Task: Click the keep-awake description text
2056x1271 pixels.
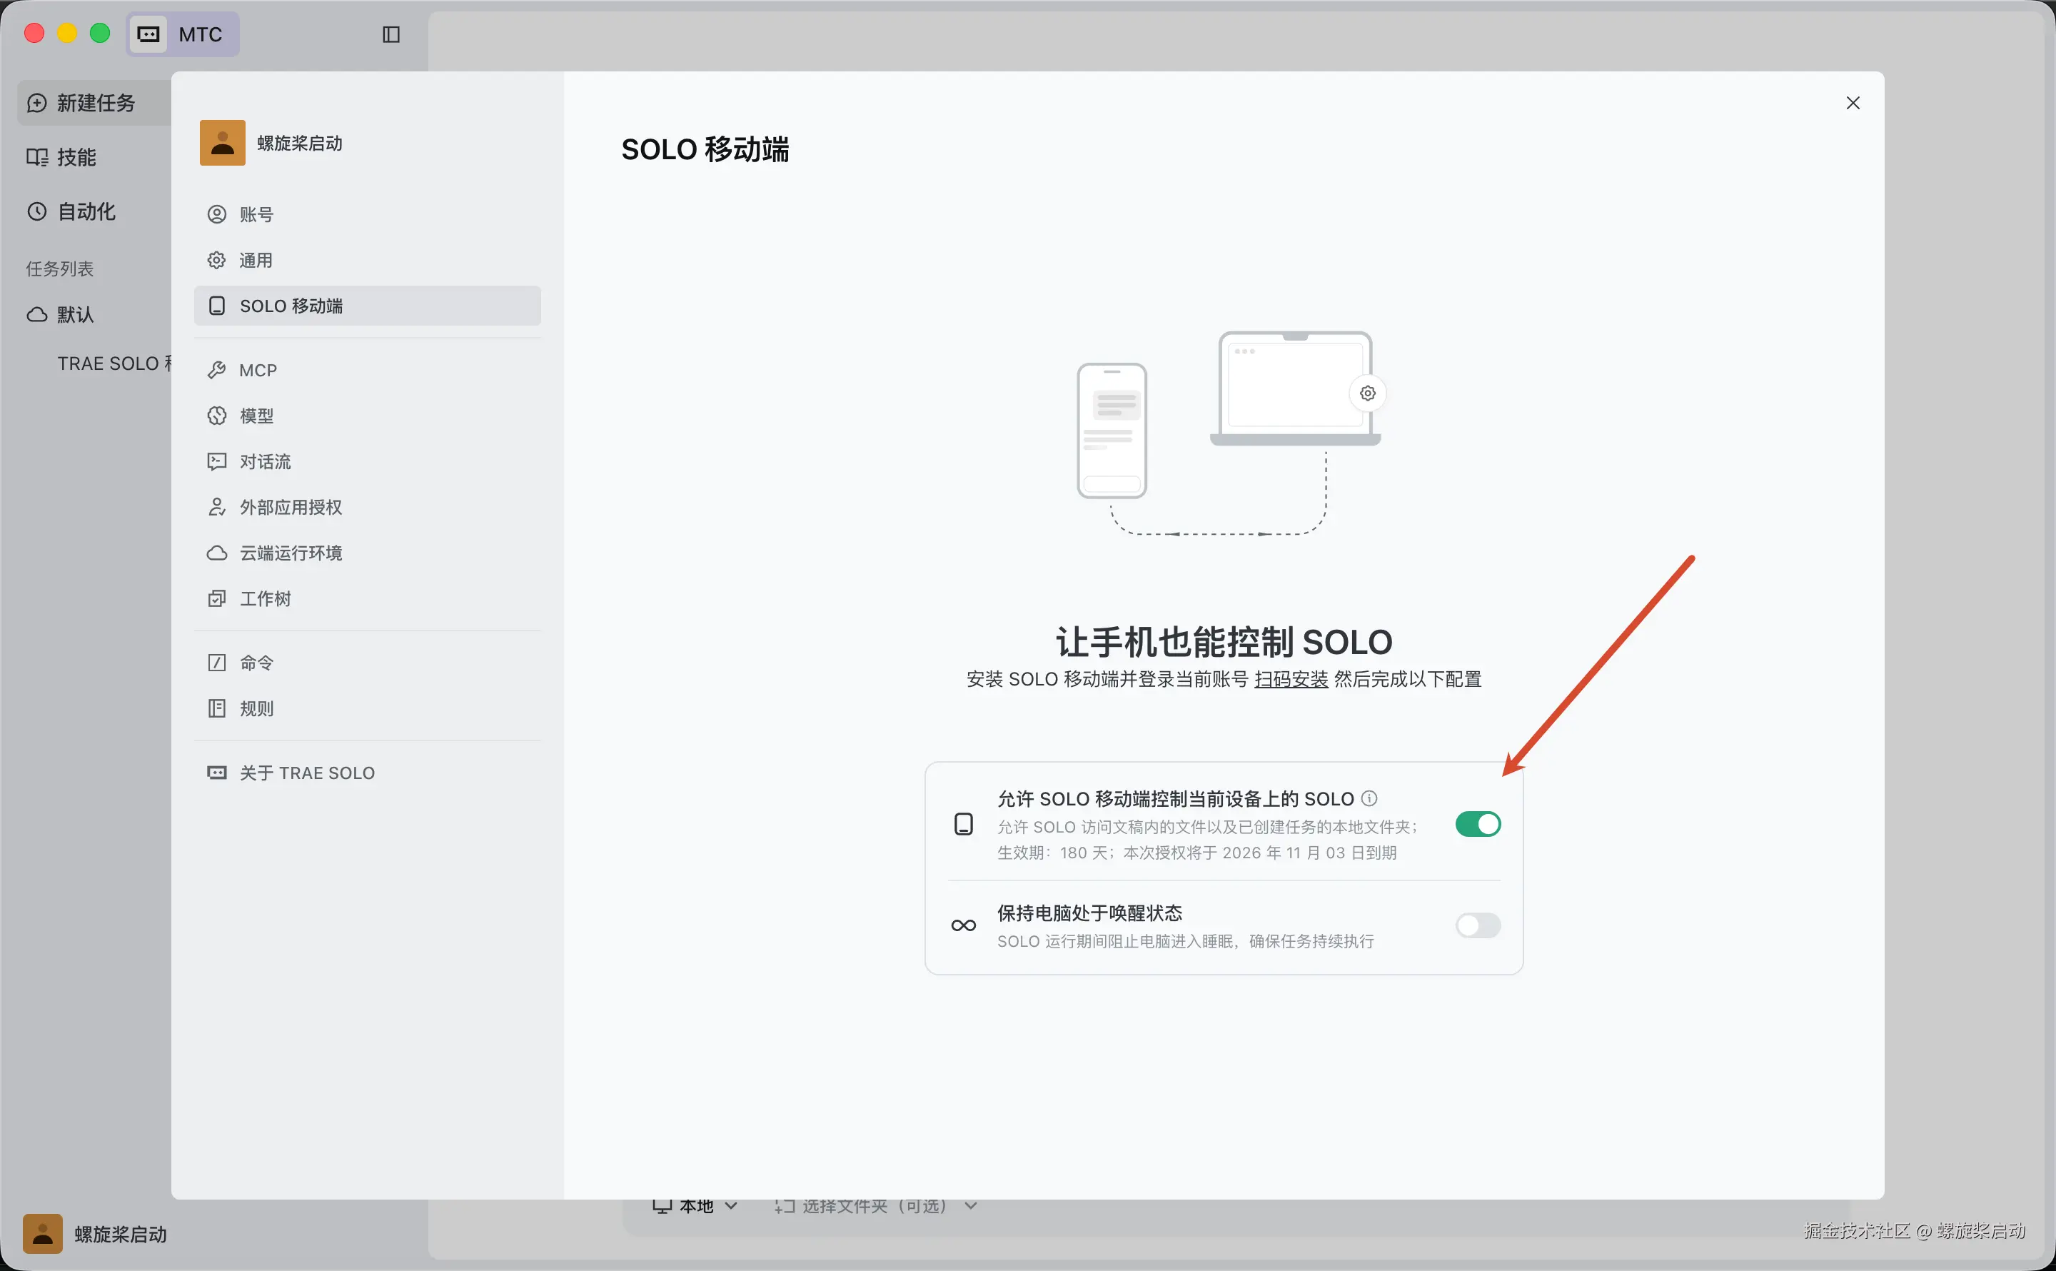Action: click(x=1186, y=942)
